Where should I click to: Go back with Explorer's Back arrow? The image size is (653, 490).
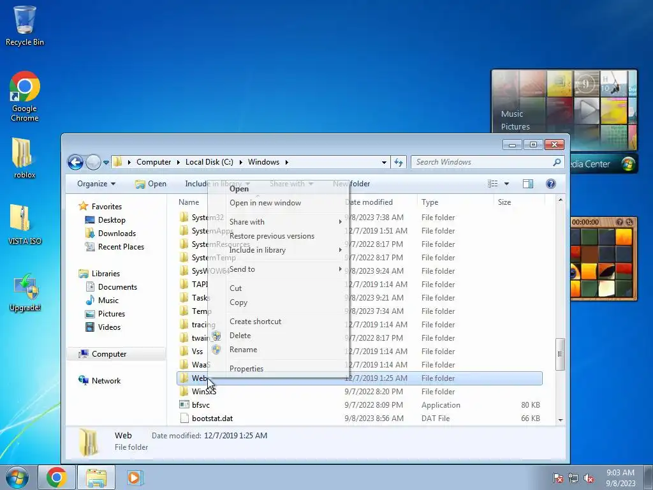75,162
